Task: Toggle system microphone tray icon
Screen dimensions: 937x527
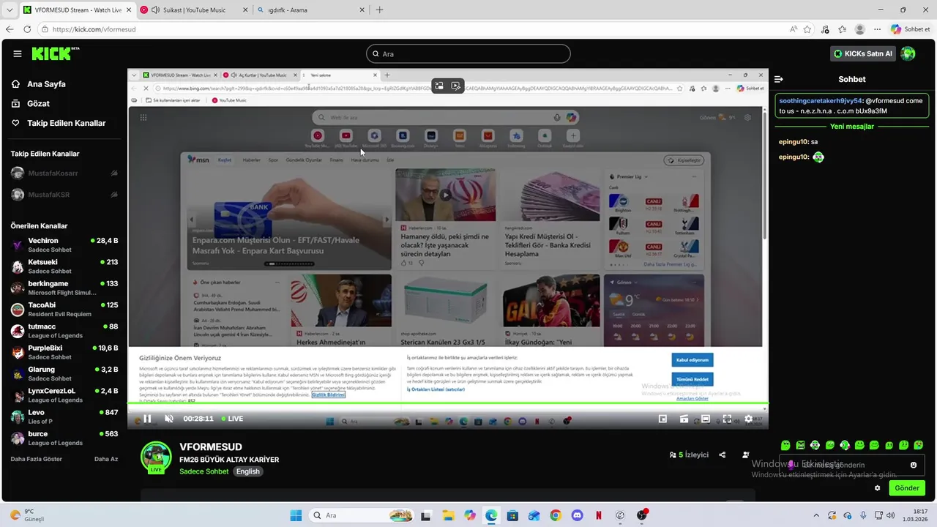Action: [863, 515]
